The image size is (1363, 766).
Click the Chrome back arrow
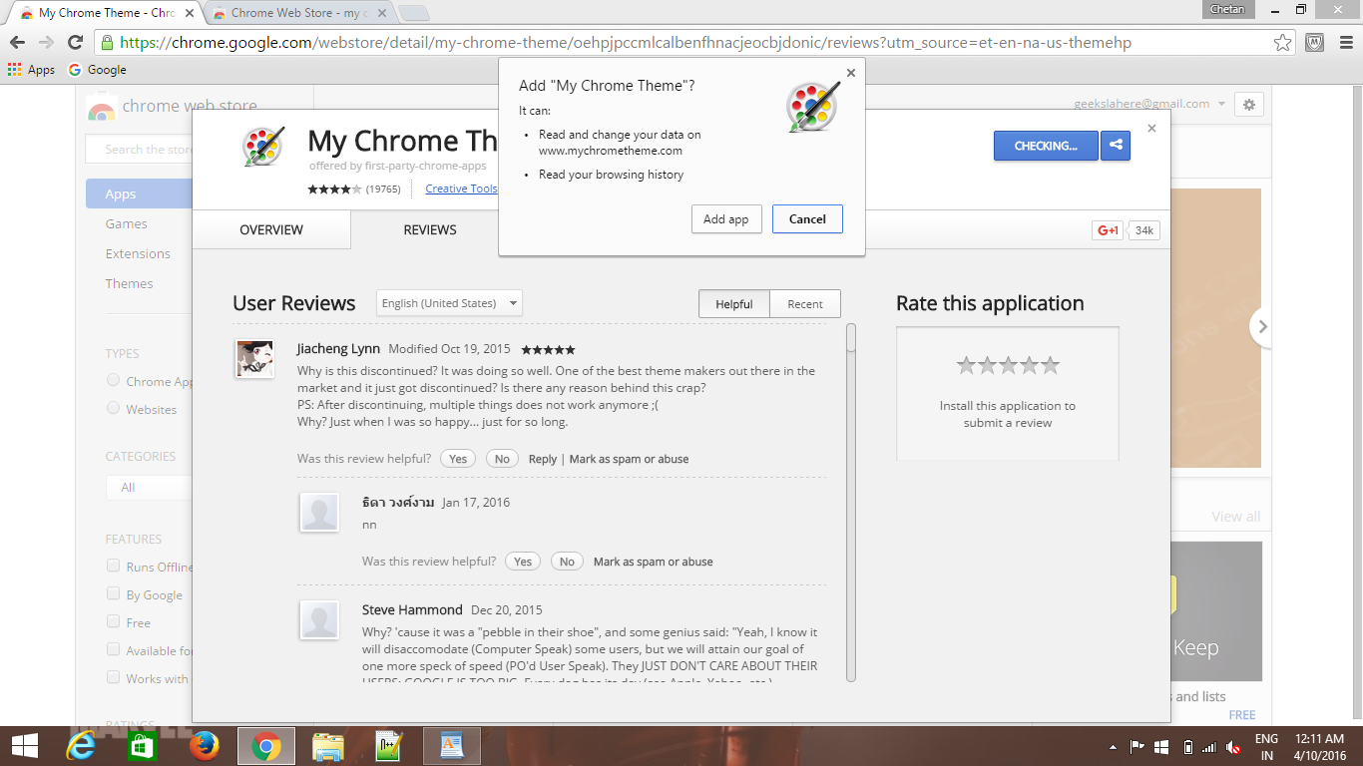pyautogui.click(x=17, y=43)
